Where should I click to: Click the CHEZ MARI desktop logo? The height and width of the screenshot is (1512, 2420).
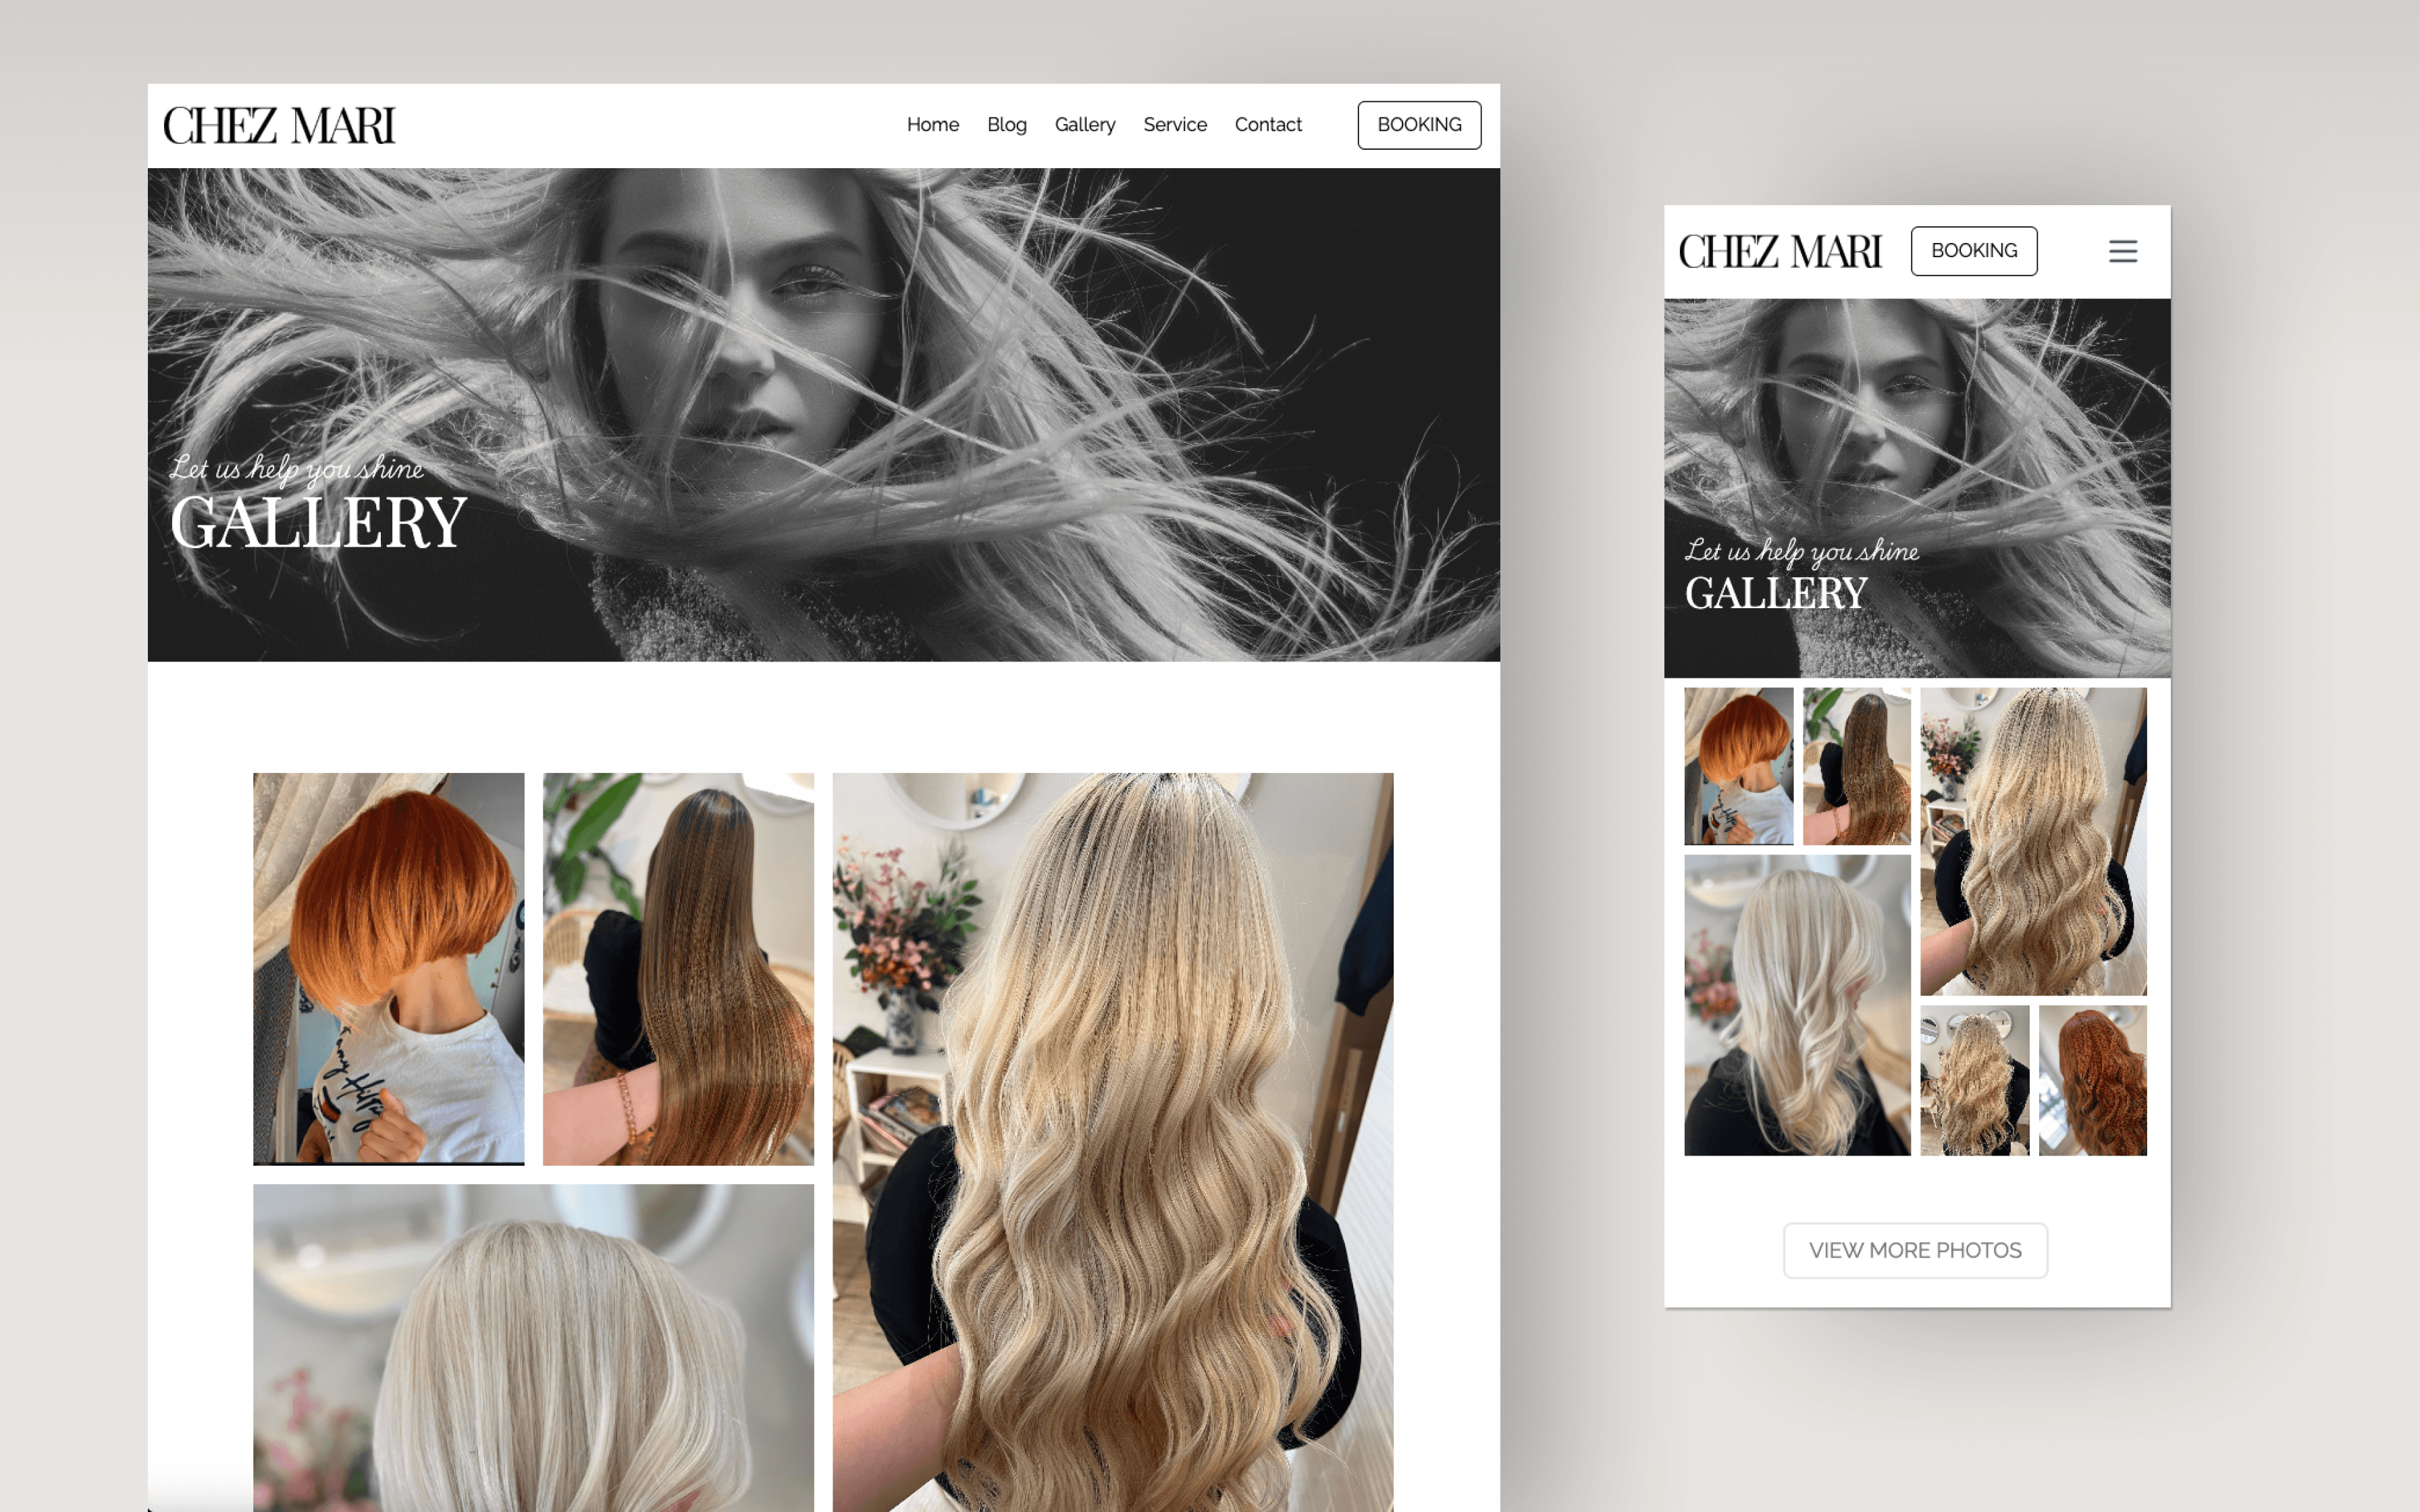[279, 126]
